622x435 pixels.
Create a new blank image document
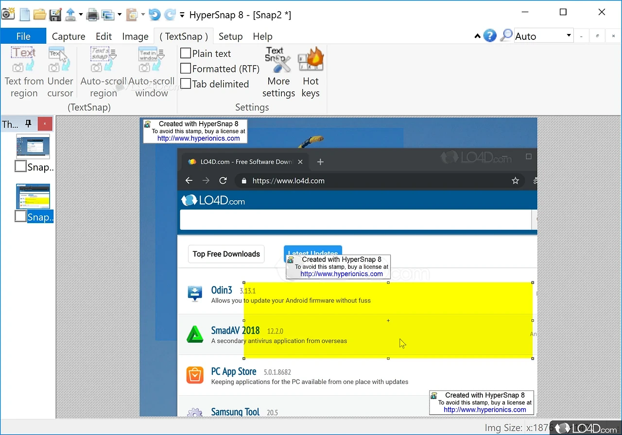point(24,14)
